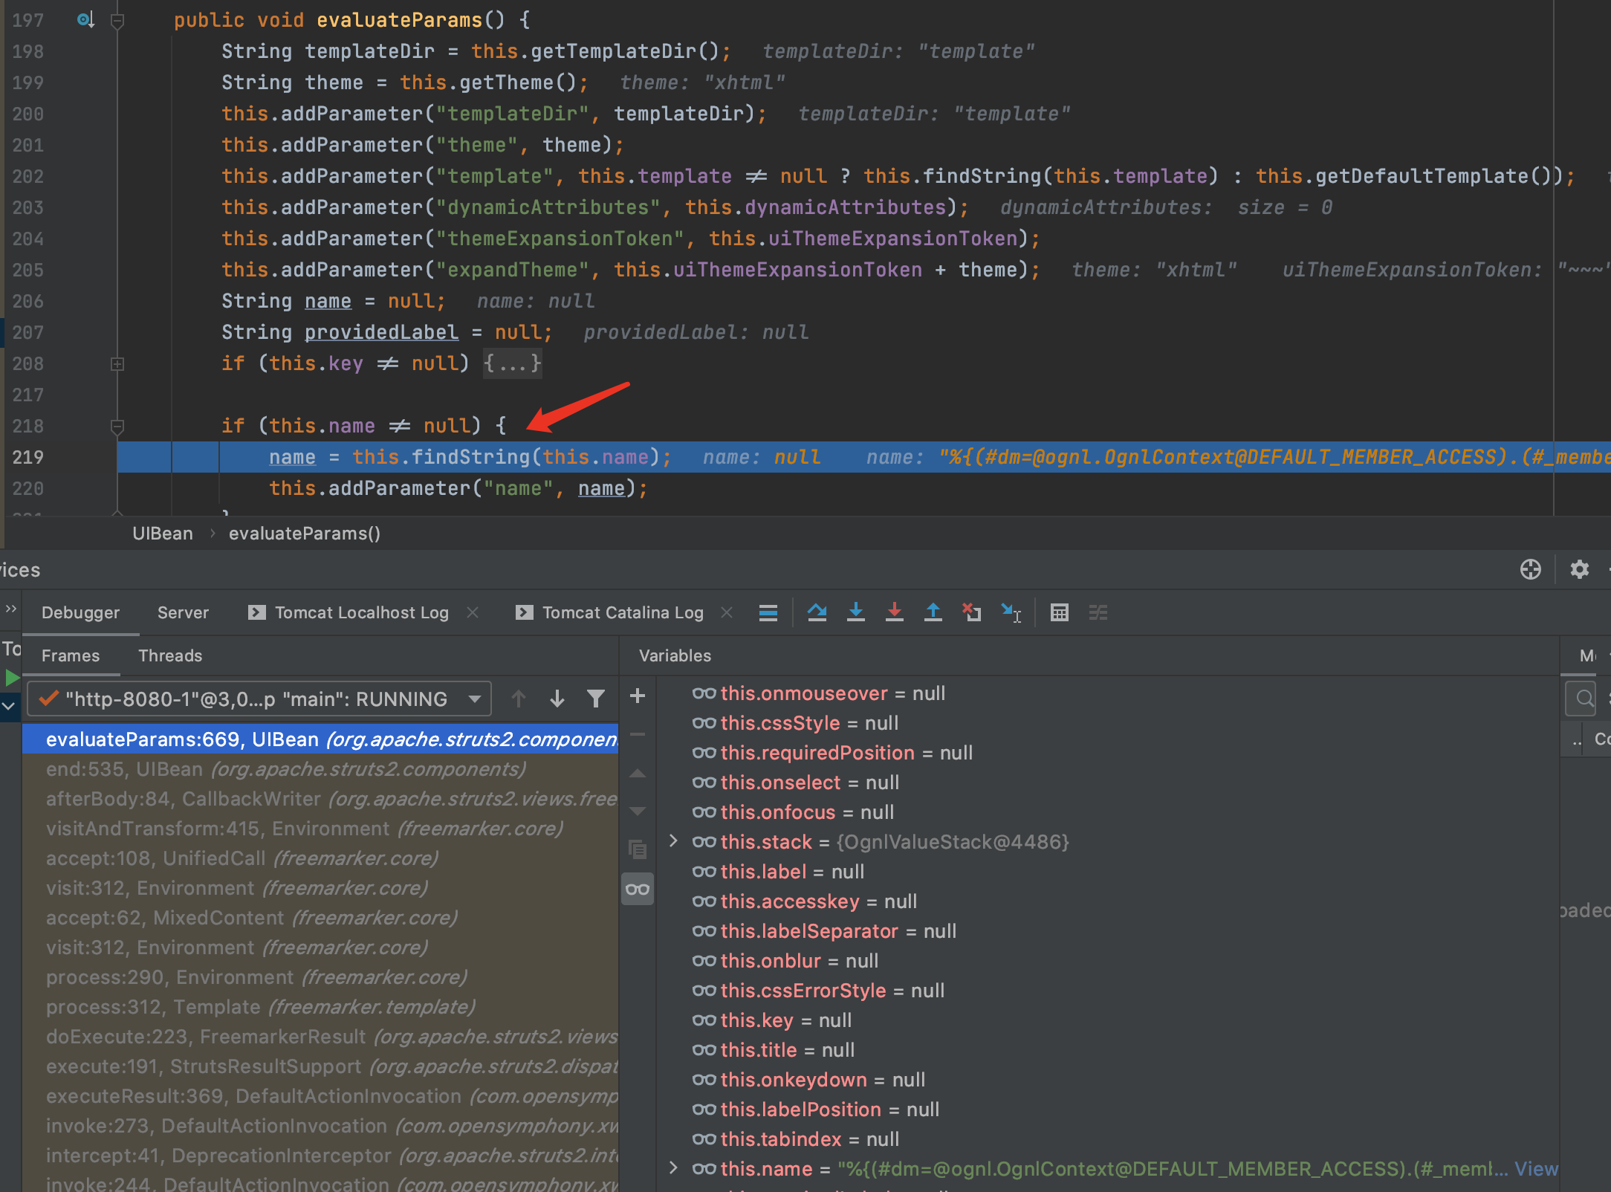Select the Frames tab

point(71,655)
